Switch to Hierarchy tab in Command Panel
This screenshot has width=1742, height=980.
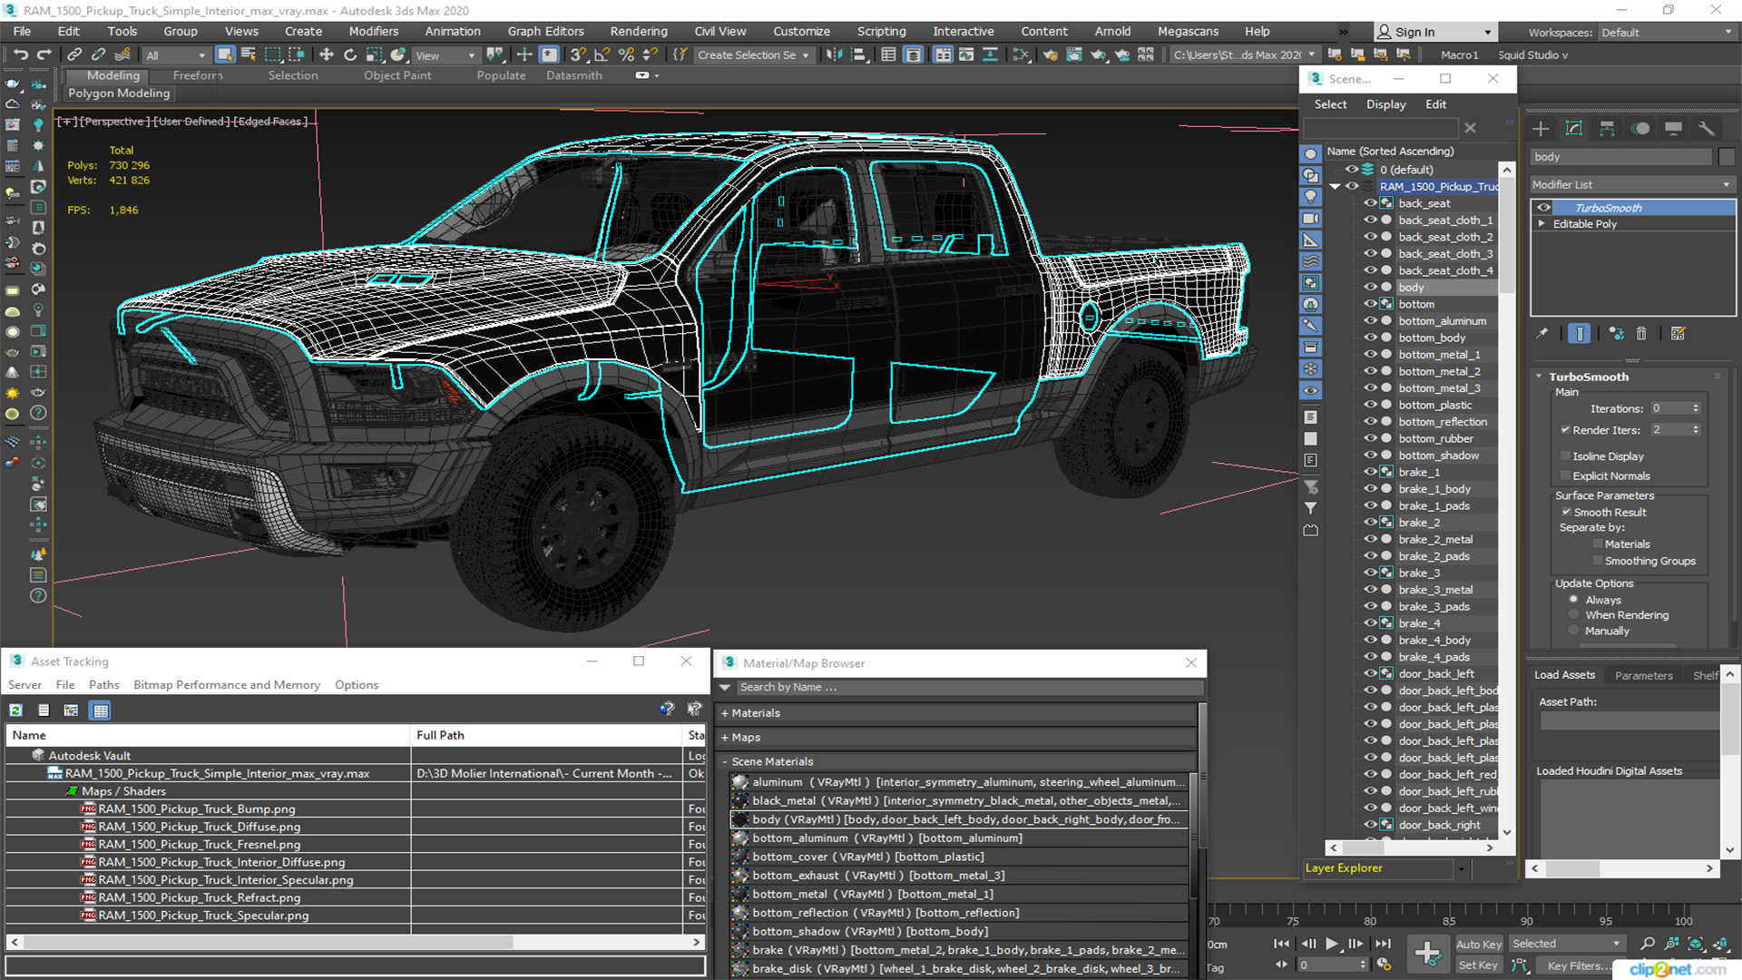point(1607,129)
